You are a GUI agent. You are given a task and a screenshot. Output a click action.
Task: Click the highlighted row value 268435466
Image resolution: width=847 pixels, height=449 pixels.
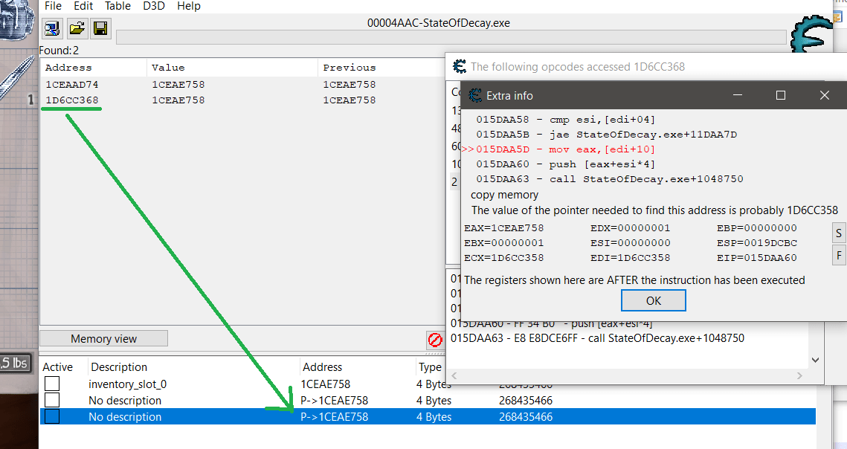pos(526,416)
